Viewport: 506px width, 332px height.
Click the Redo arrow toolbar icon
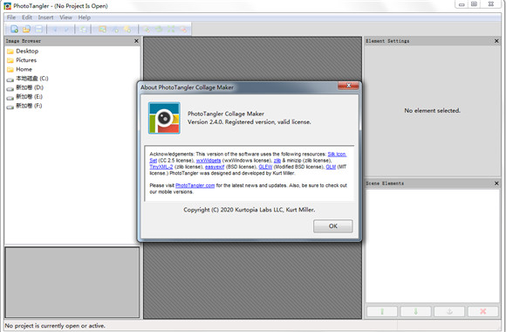67,30
